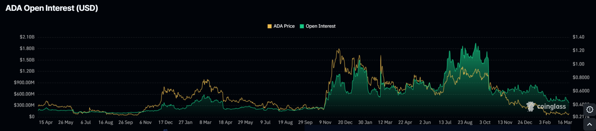Viewport: 596px width, 131px height.
Task: Click the ADA Open Interest (USD) title
Action: tap(52, 8)
